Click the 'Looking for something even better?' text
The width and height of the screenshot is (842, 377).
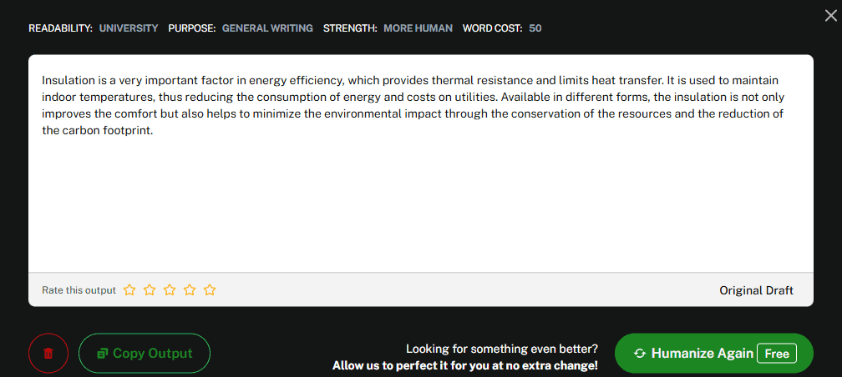[502, 349]
